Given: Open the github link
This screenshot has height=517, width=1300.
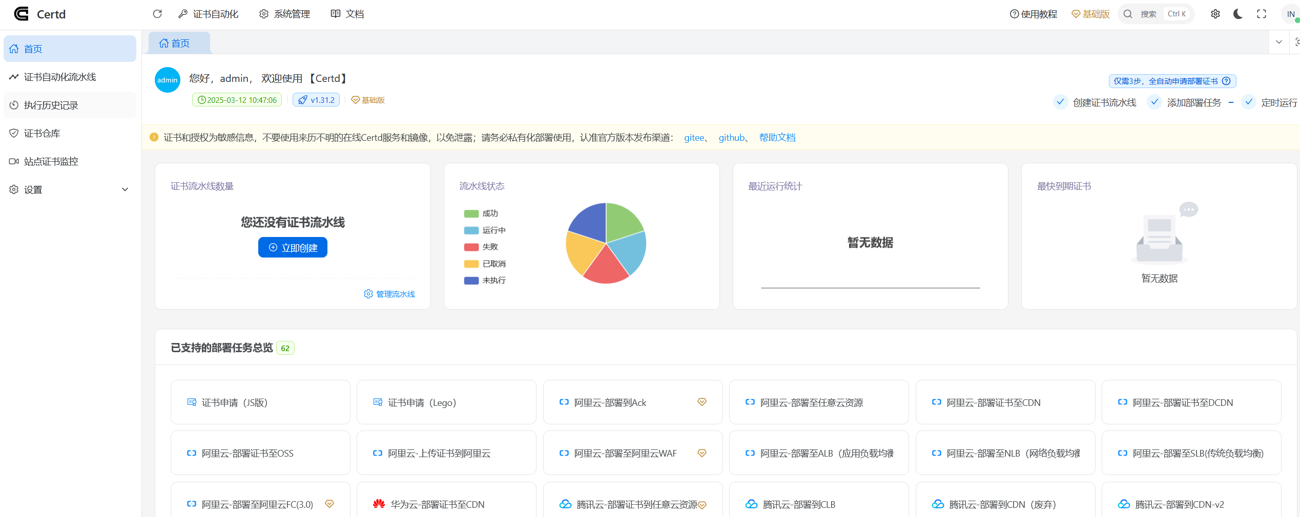Looking at the screenshot, I should pyautogui.click(x=732, y=137).
